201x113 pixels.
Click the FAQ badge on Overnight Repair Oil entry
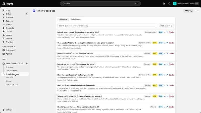coord(155,64)
